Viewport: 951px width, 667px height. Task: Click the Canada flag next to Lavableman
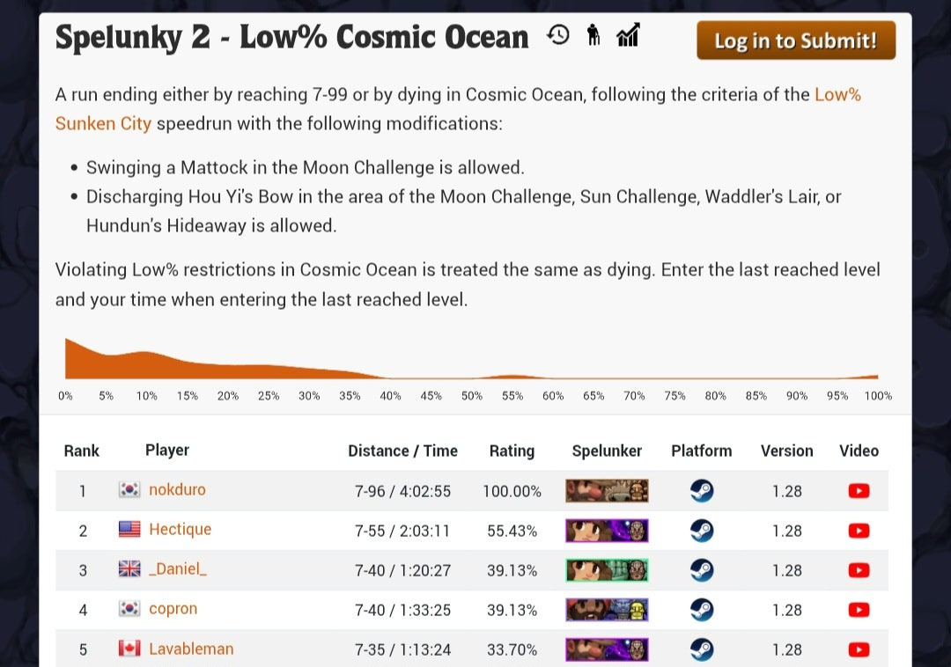click(x=129, y=649)
